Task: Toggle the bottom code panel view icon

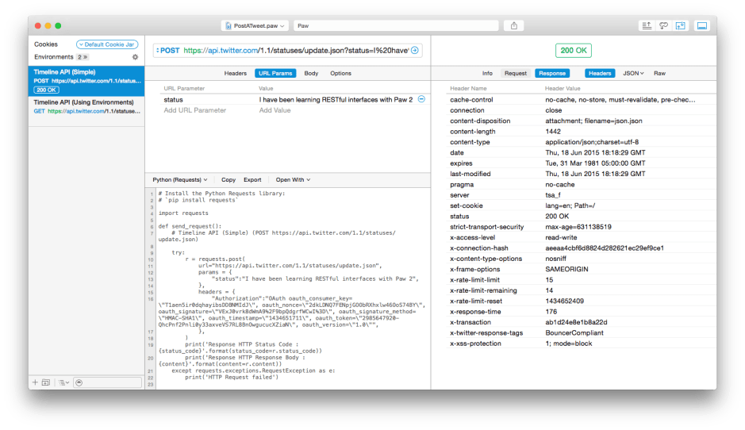Action: click(702, 25)
